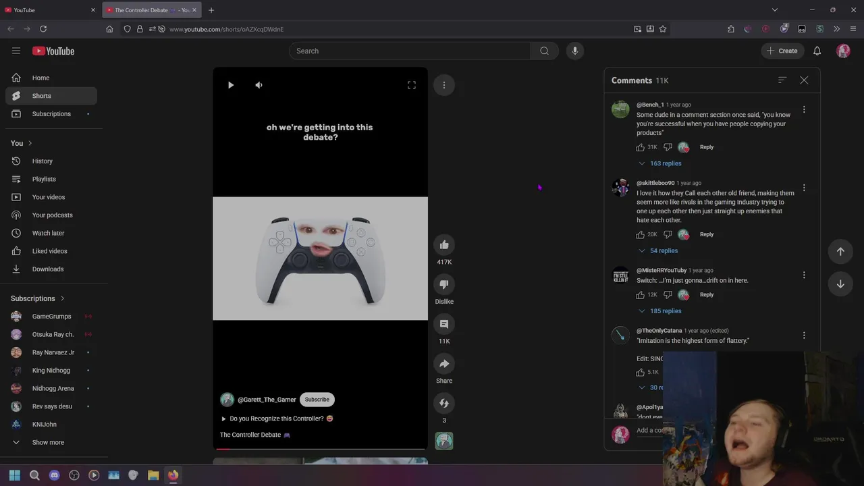Reload the page
864x486 pixels.
pos(43,29)
